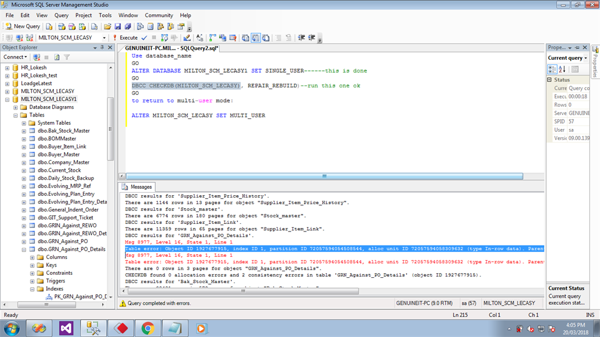
Task: Click the Filter funnel icon in Object Explorer
Action: point(67,57)
